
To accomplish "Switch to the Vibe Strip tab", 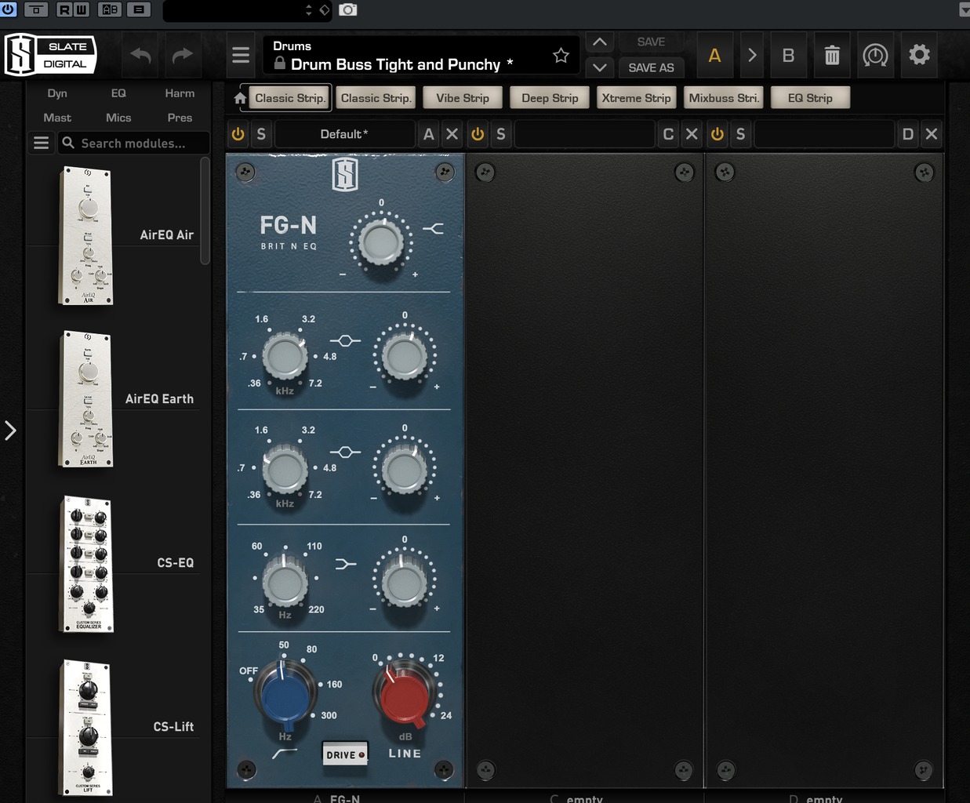I will point(463,98).
